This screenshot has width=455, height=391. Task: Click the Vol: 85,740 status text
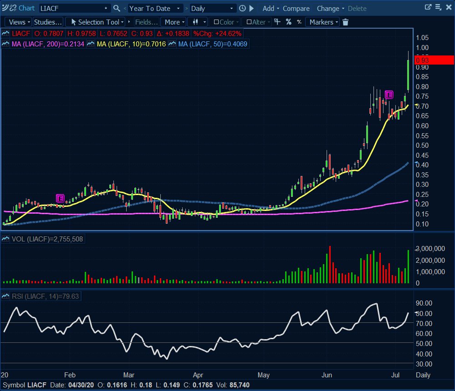pos(233,385)
